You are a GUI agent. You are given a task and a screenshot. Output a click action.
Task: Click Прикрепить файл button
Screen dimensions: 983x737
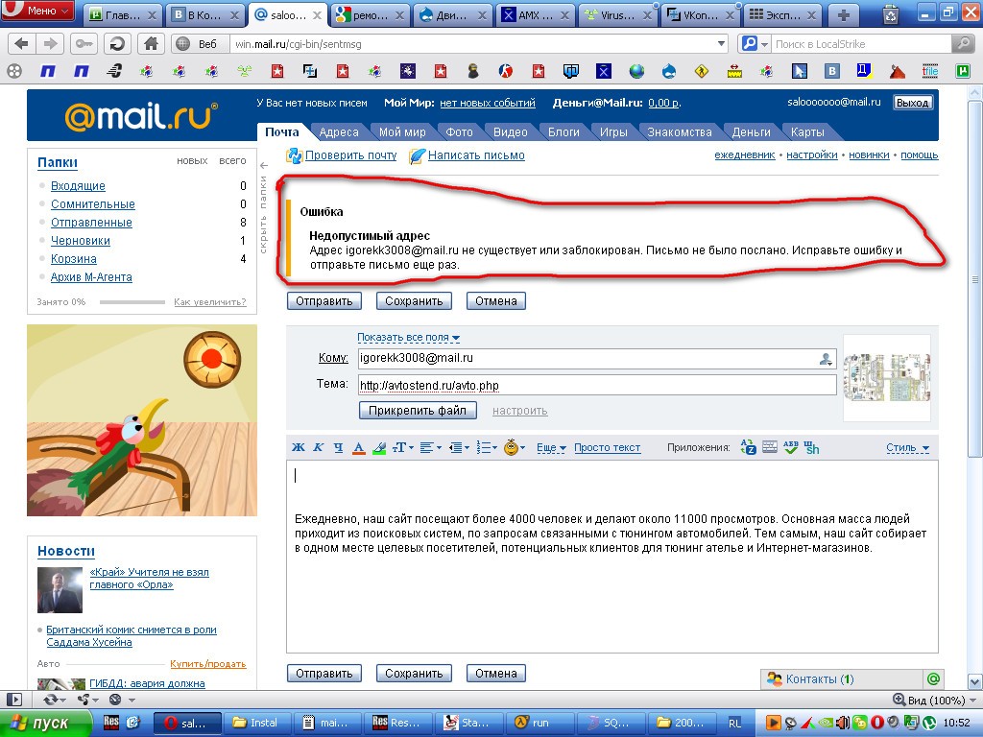[418, 411]
